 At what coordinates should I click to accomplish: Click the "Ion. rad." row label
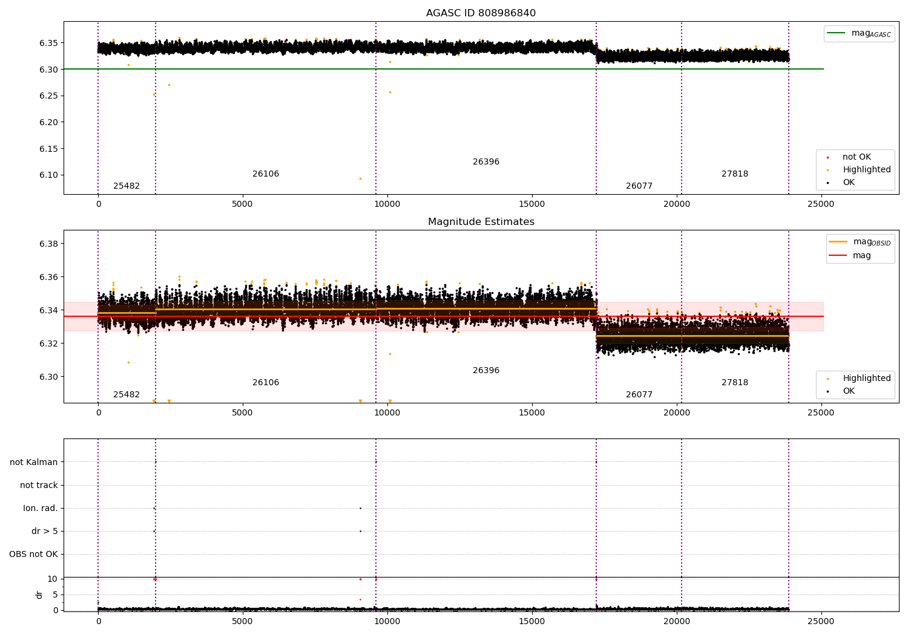[x=41, y=508]
